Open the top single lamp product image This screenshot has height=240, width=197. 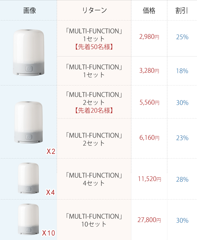pos(29,53)
